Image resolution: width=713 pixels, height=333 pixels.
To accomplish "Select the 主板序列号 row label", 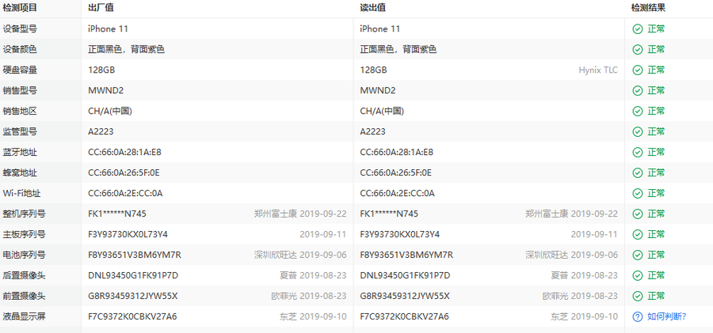I will (x=24, y=234).
